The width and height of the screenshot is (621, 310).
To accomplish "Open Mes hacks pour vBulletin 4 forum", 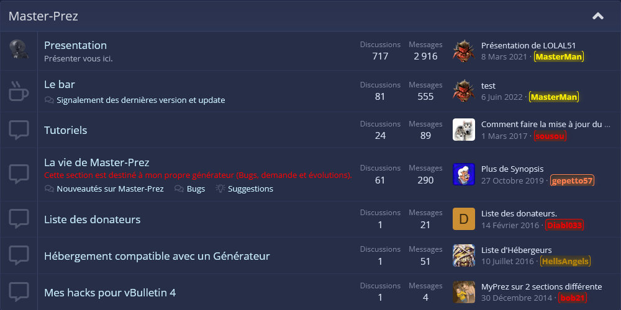I will point(110,293).
